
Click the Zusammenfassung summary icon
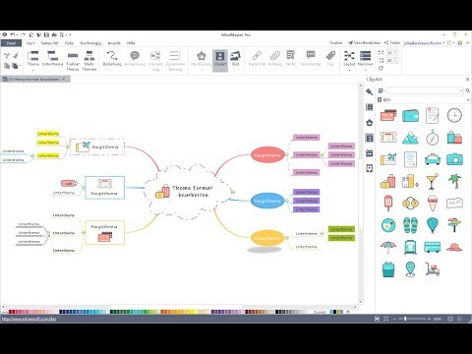click(x=175, y=56)
